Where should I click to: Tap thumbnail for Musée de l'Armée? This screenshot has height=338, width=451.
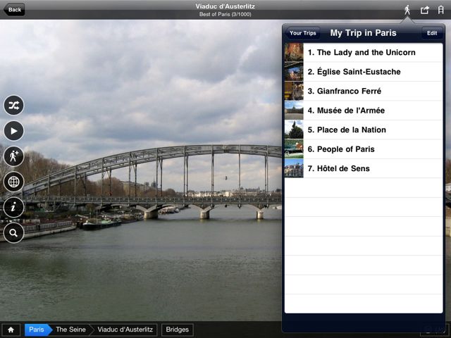294,111
